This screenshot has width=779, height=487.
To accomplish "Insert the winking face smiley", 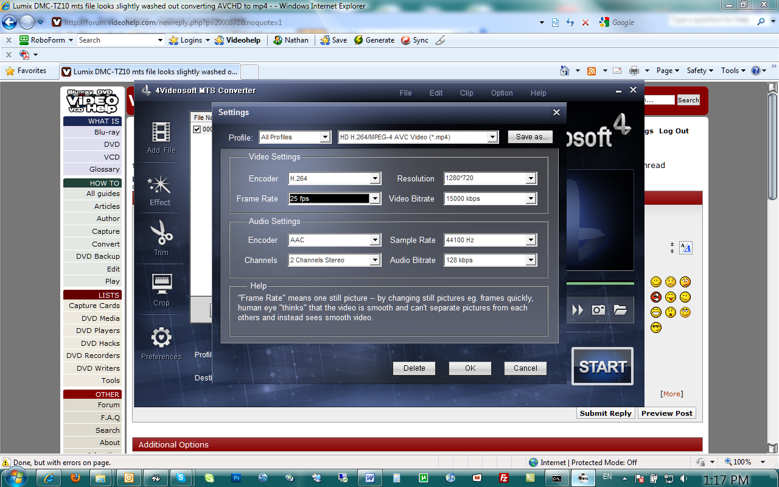I will tap(685, 297).
